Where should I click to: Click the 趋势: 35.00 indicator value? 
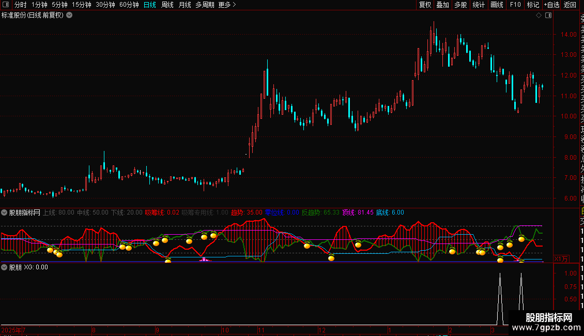point(247,212)
